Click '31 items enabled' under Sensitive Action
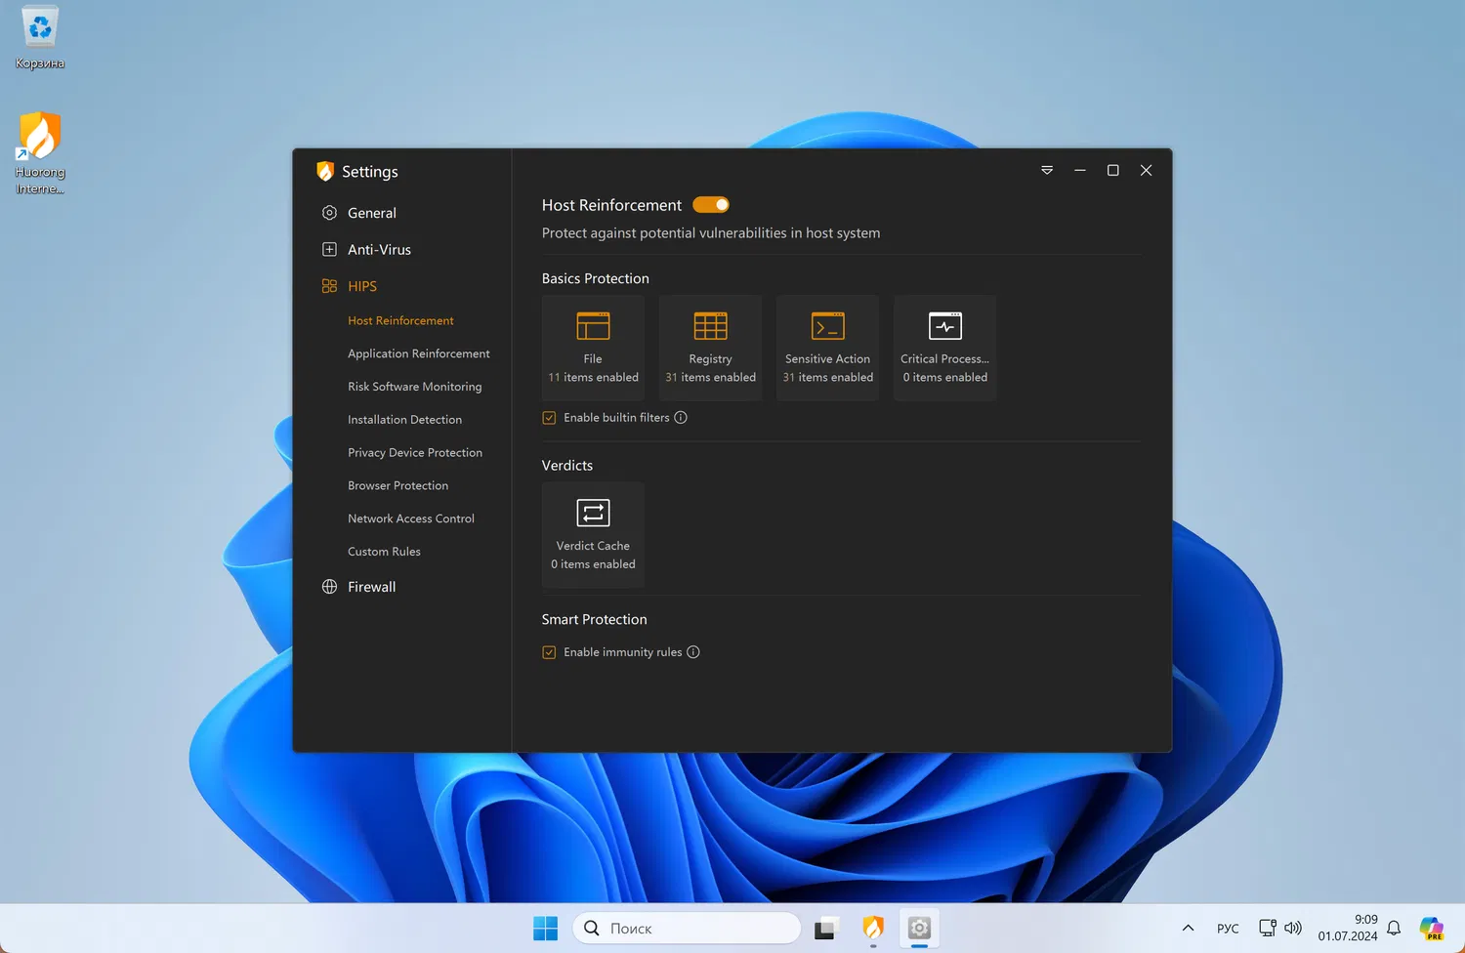The height and width of the screenshot is (953, 1465). (827, 377)
